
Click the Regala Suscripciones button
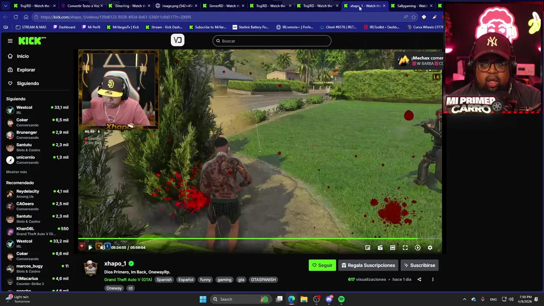point(368,265)
